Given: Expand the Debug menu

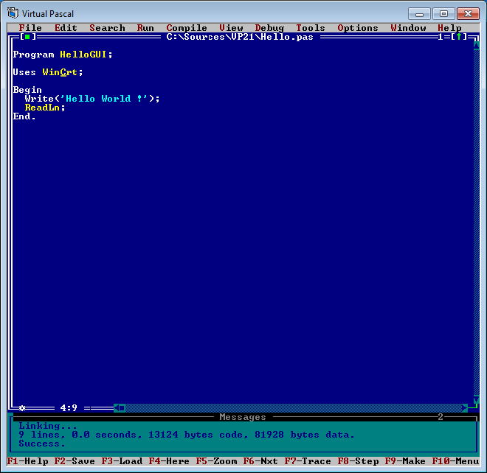Looking at the screenshot, I should [269, 28].
